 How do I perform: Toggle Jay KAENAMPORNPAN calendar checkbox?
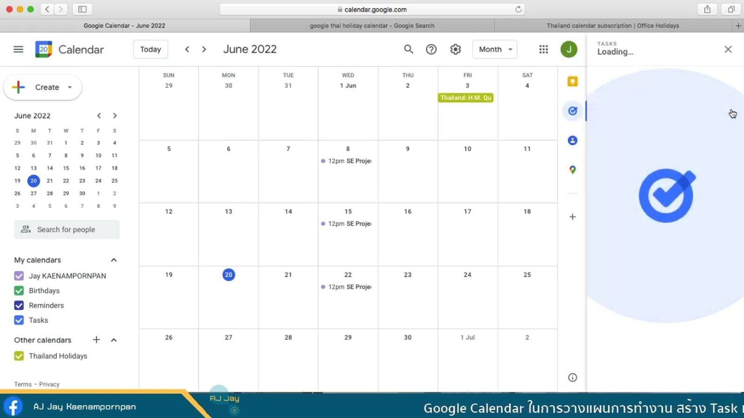point(19,276)
